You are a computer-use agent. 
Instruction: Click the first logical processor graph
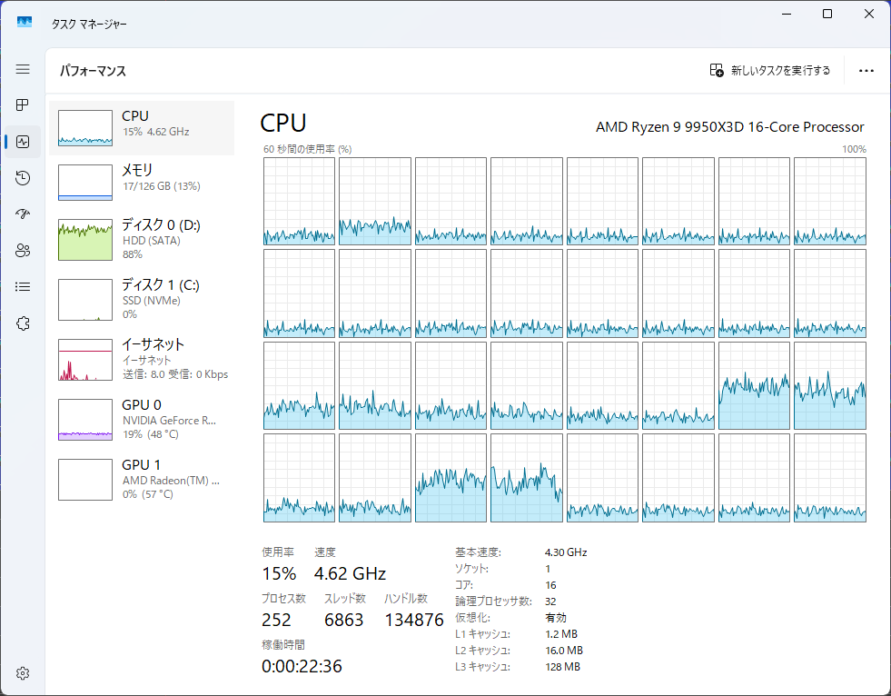point(299,202)
